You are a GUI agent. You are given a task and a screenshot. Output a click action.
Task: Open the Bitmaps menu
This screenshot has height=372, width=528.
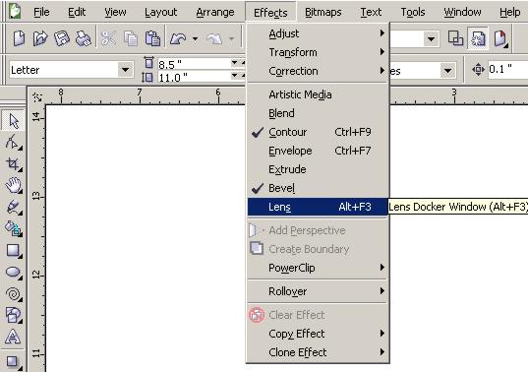(x=323, y=13)
